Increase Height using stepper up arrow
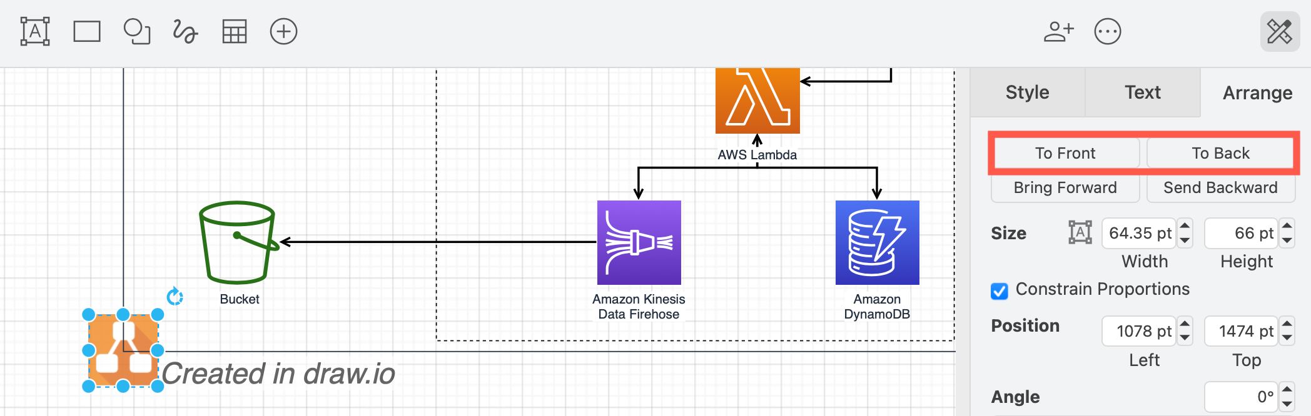The height and width of the screenshot is (416, 1311). [x=1287, y=226]
